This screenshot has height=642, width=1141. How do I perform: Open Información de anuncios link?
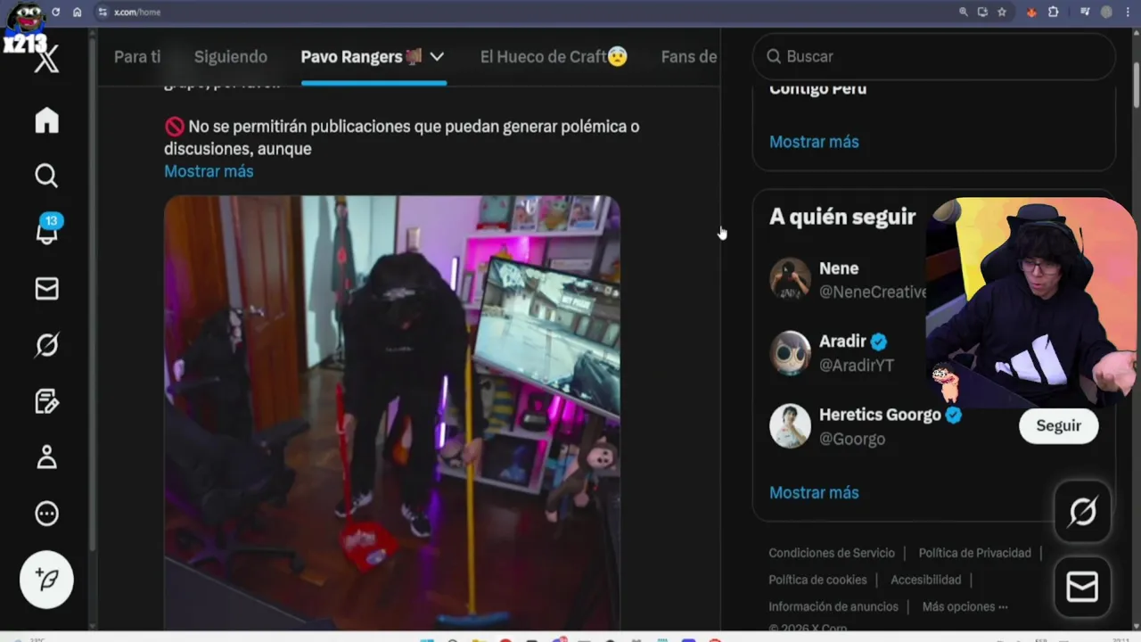(x=833, y=606)
